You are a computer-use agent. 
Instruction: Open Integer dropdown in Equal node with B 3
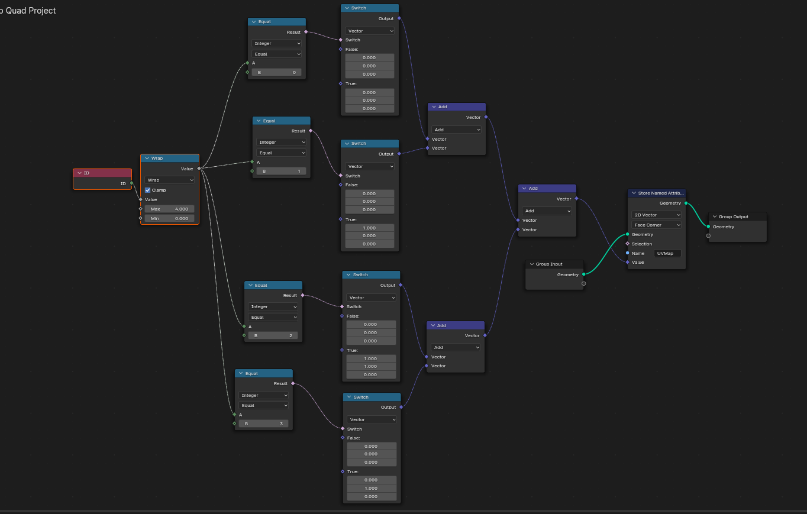point(264,395)
